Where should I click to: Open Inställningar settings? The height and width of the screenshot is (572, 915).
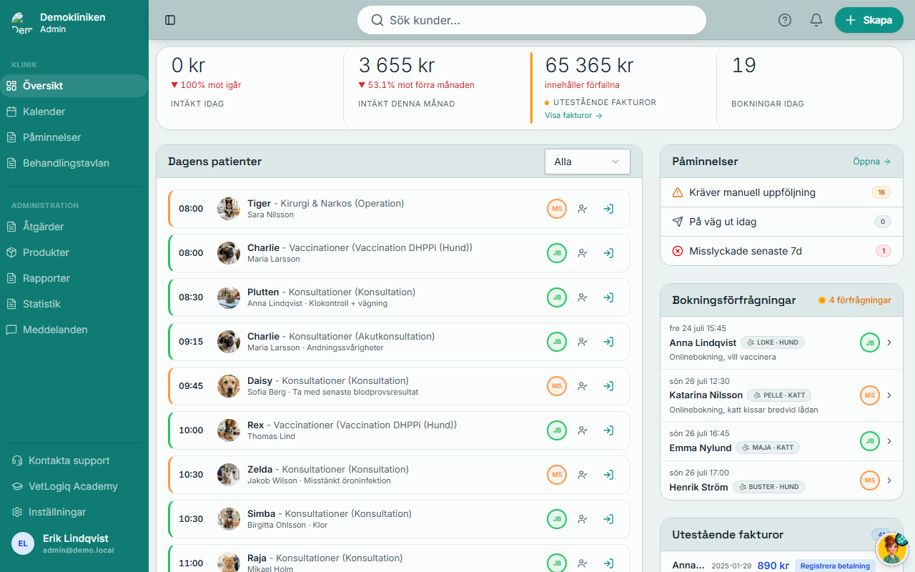74,512
